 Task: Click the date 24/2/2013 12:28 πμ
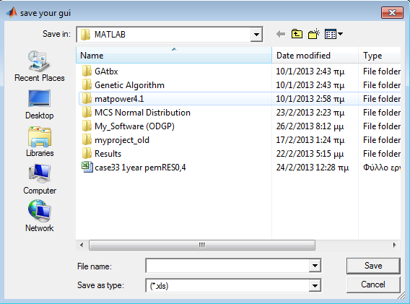pyautogui.click(x=313, y=168)
